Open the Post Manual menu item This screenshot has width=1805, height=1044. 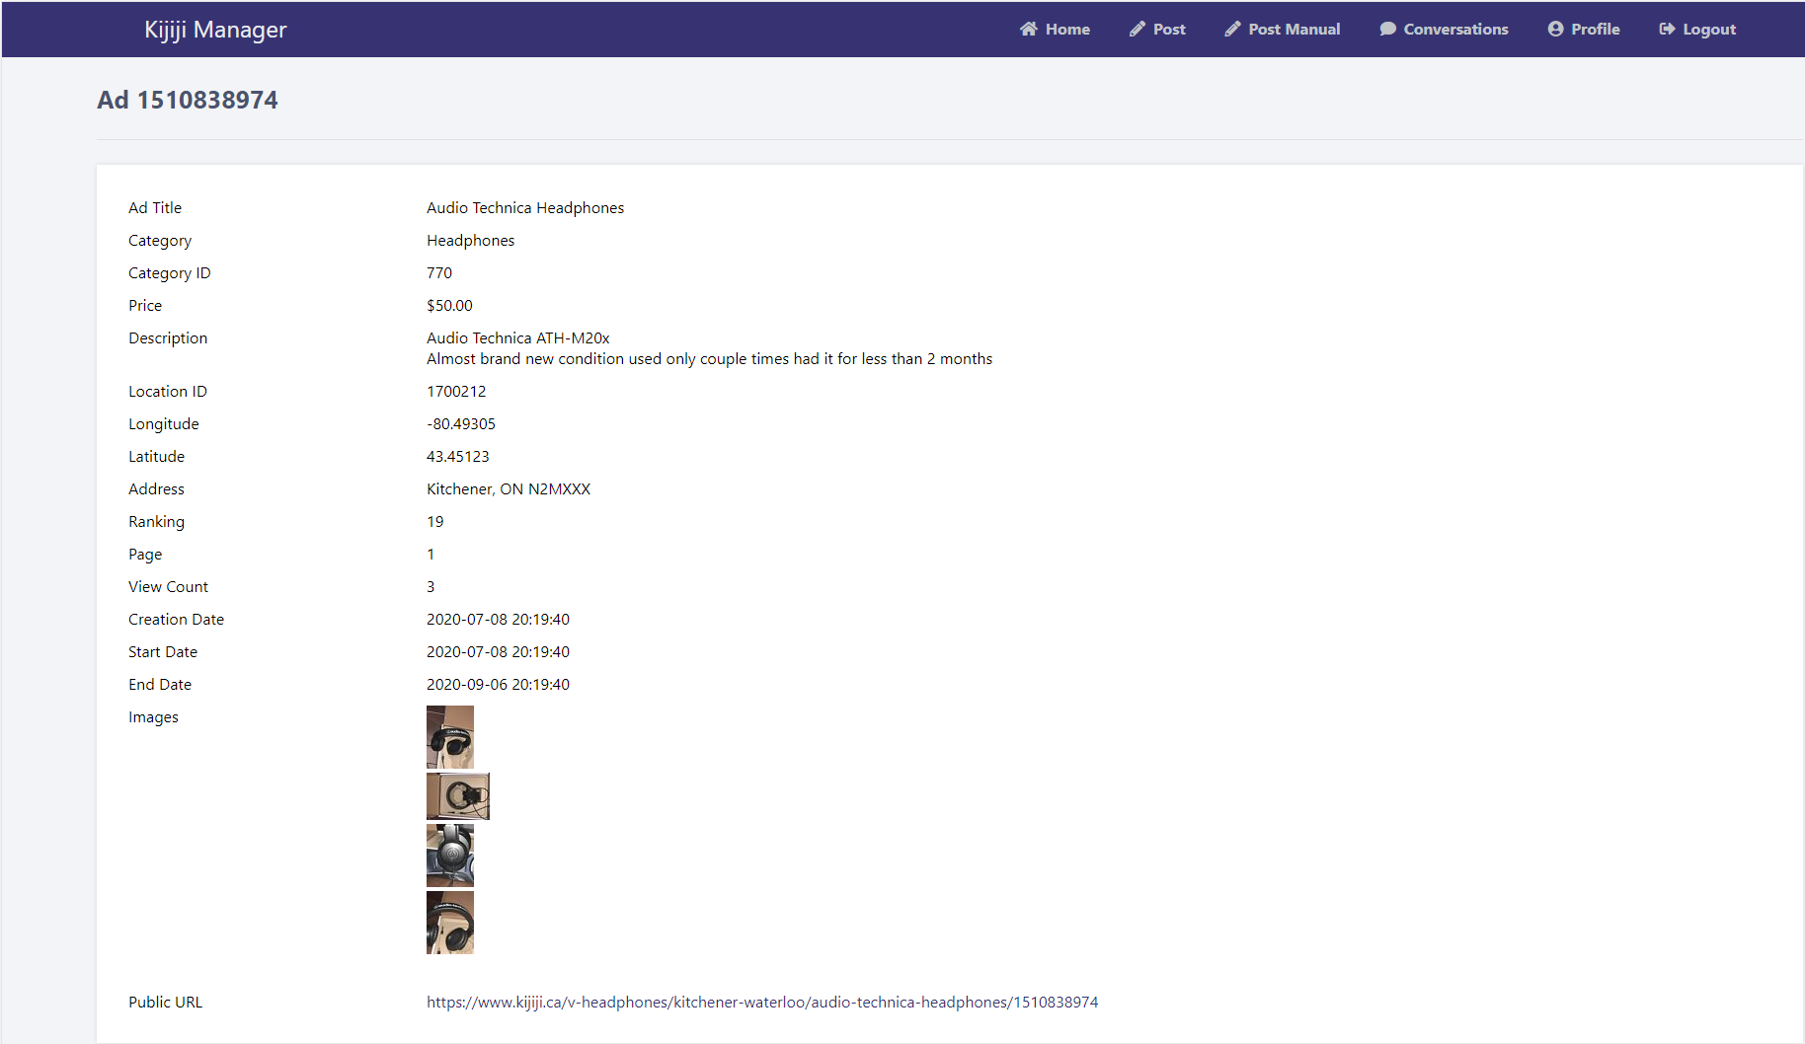coord(1294,29)
